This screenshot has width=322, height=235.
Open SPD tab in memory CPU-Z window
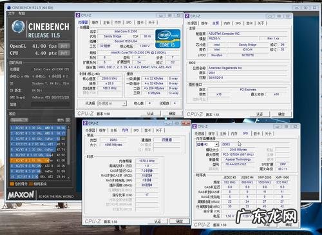[136, 130]
